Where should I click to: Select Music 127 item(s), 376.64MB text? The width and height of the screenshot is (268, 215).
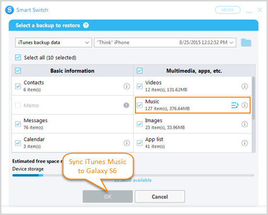tap(167, 108)
